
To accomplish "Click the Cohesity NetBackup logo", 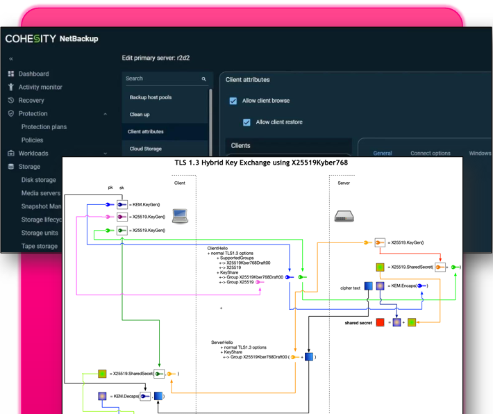I will (51, 39).
